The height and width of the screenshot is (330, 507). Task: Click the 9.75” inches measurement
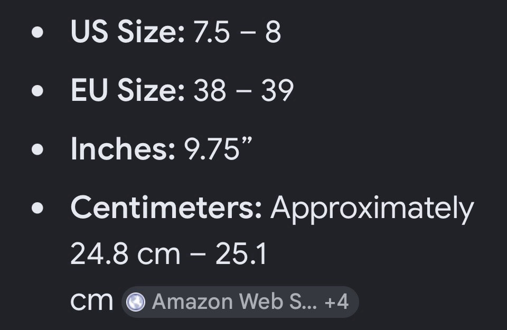coord(218,148)
